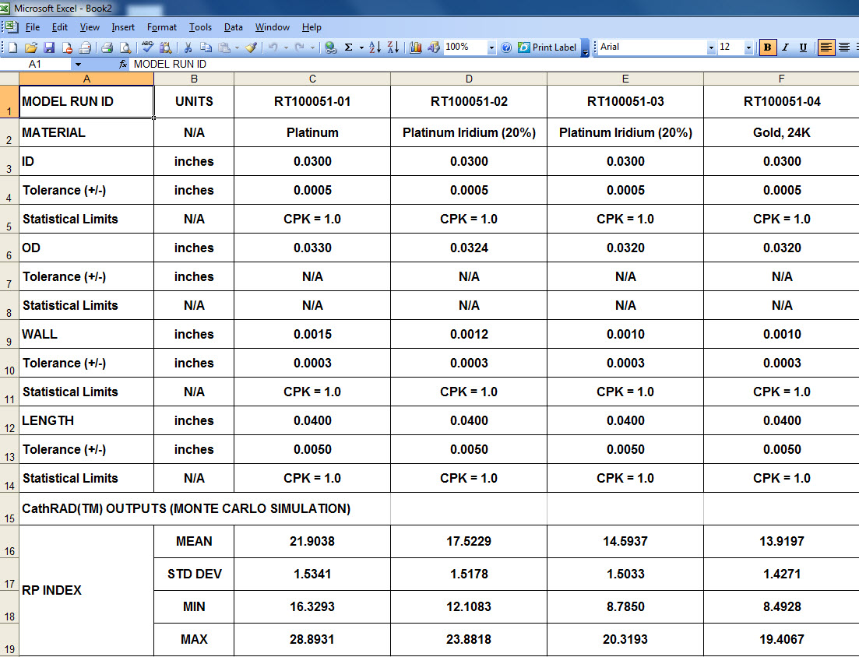
Task: Click the Select All corner button
Action: click(9, 79)
